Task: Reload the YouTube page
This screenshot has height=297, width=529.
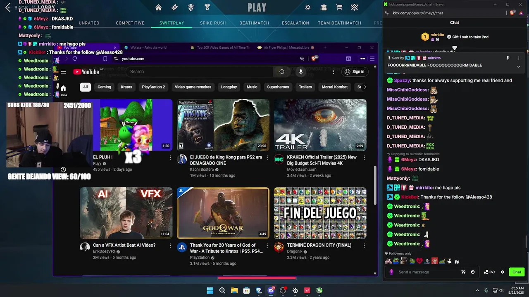Action: click(x=75, y=59)
